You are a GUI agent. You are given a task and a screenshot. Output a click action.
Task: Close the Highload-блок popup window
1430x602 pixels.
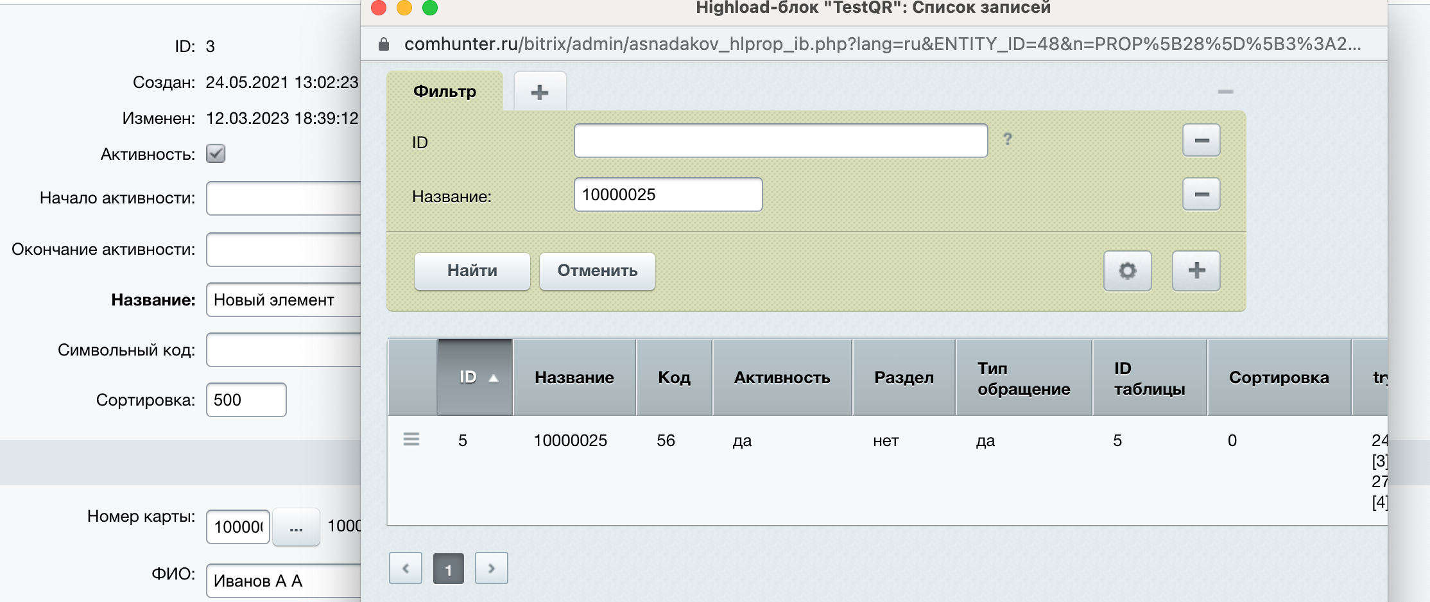pos(379,8)
